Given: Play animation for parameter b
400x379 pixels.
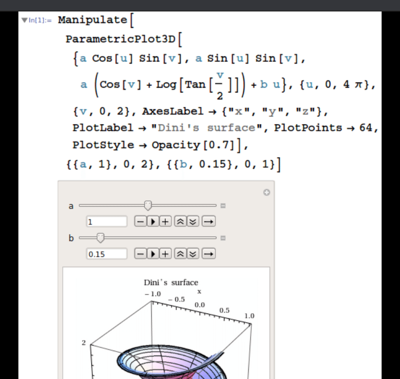Looking at the screenshot, I should click(x=153, y=254).
